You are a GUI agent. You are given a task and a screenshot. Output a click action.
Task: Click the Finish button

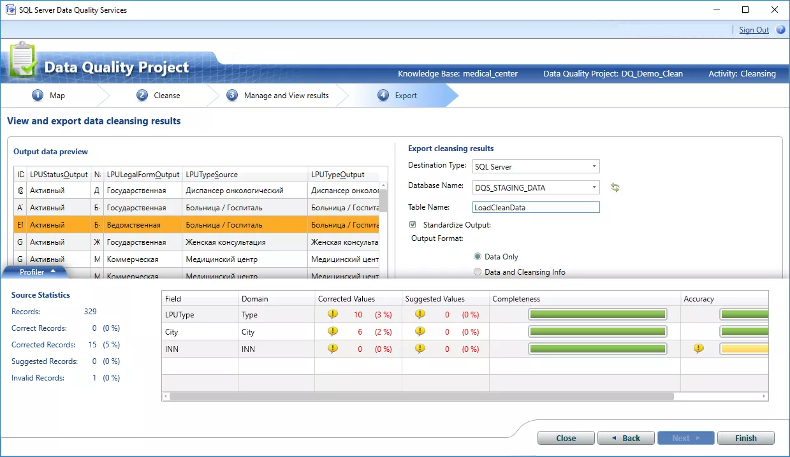(746, 438)
